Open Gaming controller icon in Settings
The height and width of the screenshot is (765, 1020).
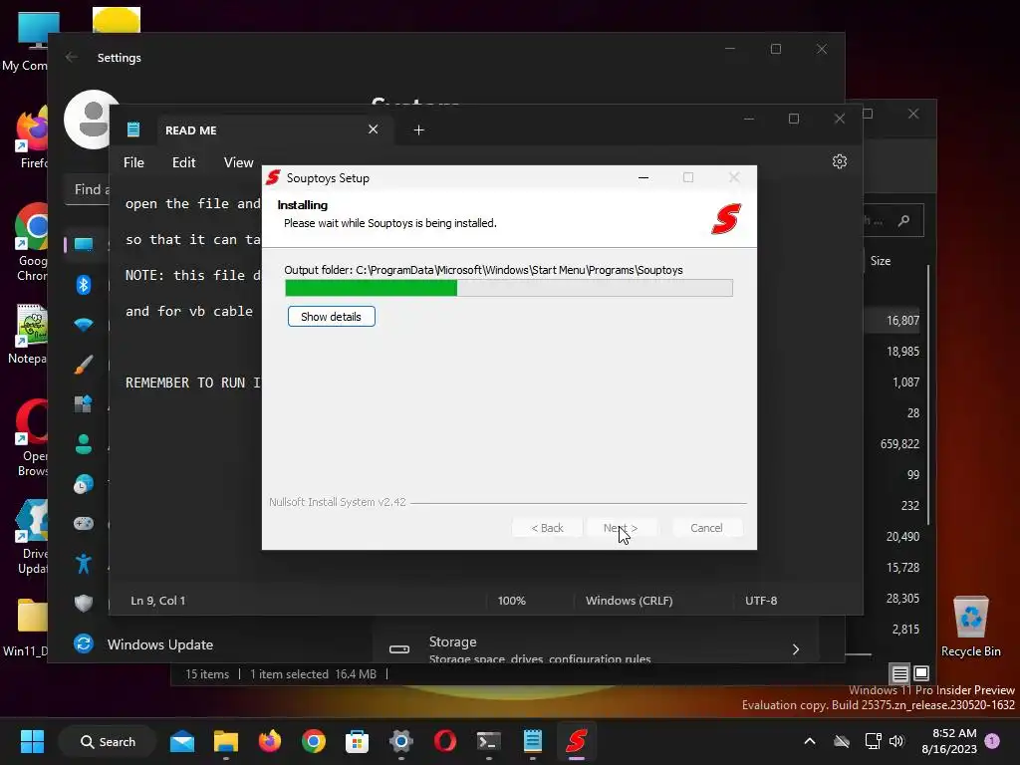(84, 524)
